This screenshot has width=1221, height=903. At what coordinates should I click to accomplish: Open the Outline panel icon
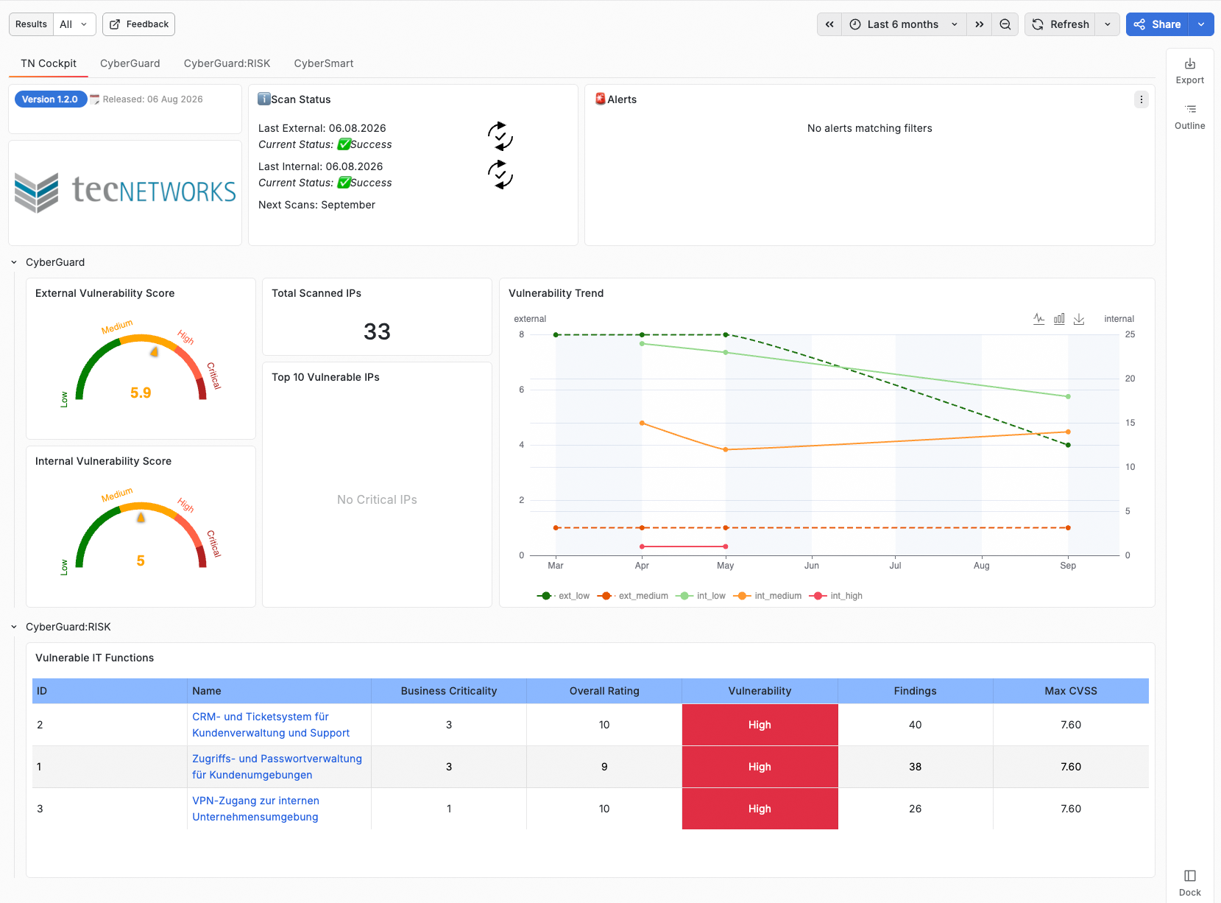click(1189, 109)
